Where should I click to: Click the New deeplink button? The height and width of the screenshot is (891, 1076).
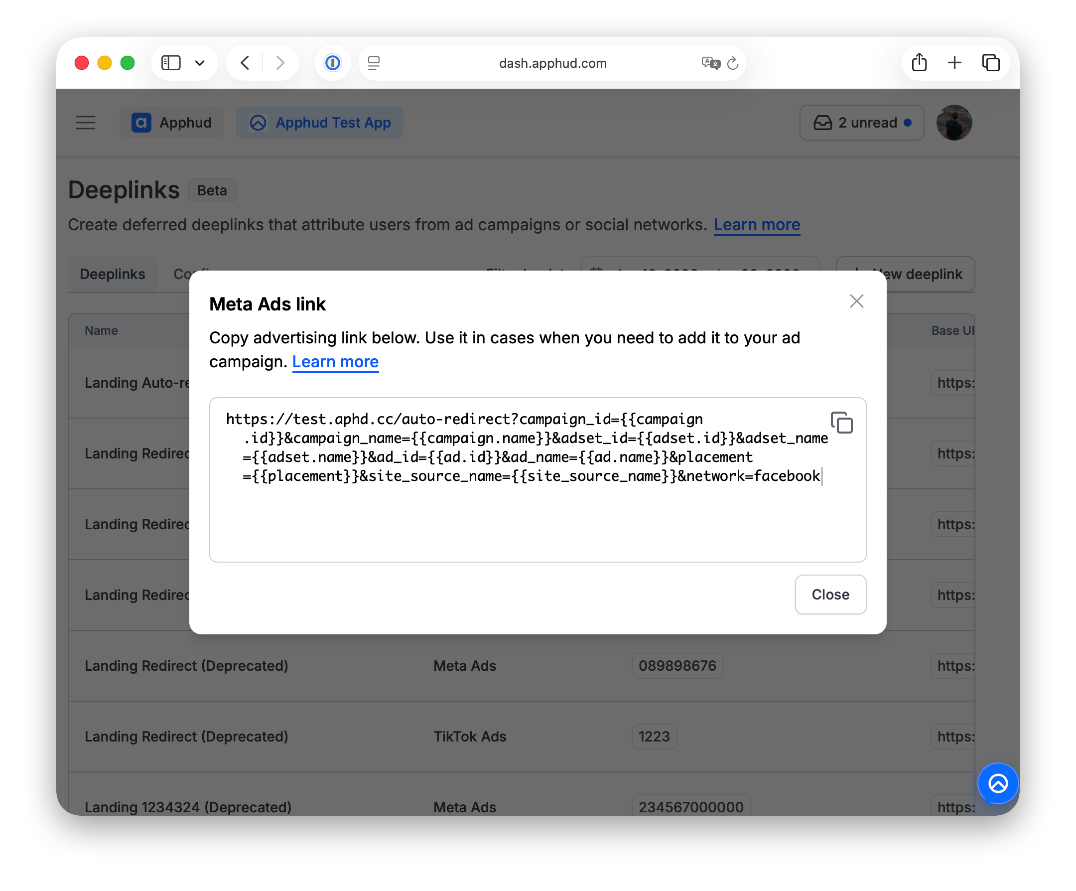[905, 274]
